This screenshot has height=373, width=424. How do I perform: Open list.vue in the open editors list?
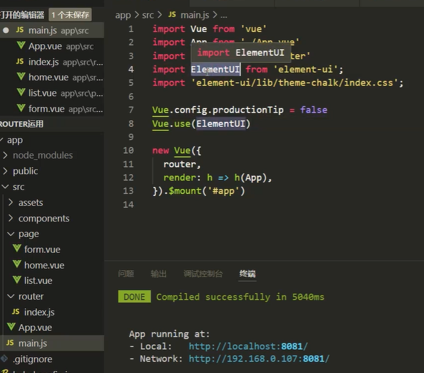pyautogui.click(x=52, y=92)
